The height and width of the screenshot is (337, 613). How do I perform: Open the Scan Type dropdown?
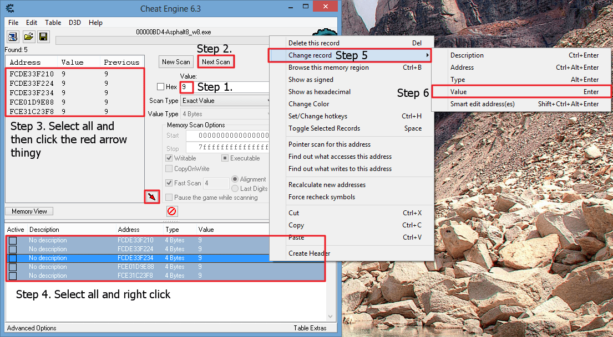pyautogui.click(x=226, y=101)
